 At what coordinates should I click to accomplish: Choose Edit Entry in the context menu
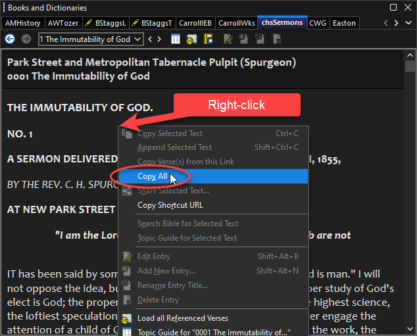point(213,256)
